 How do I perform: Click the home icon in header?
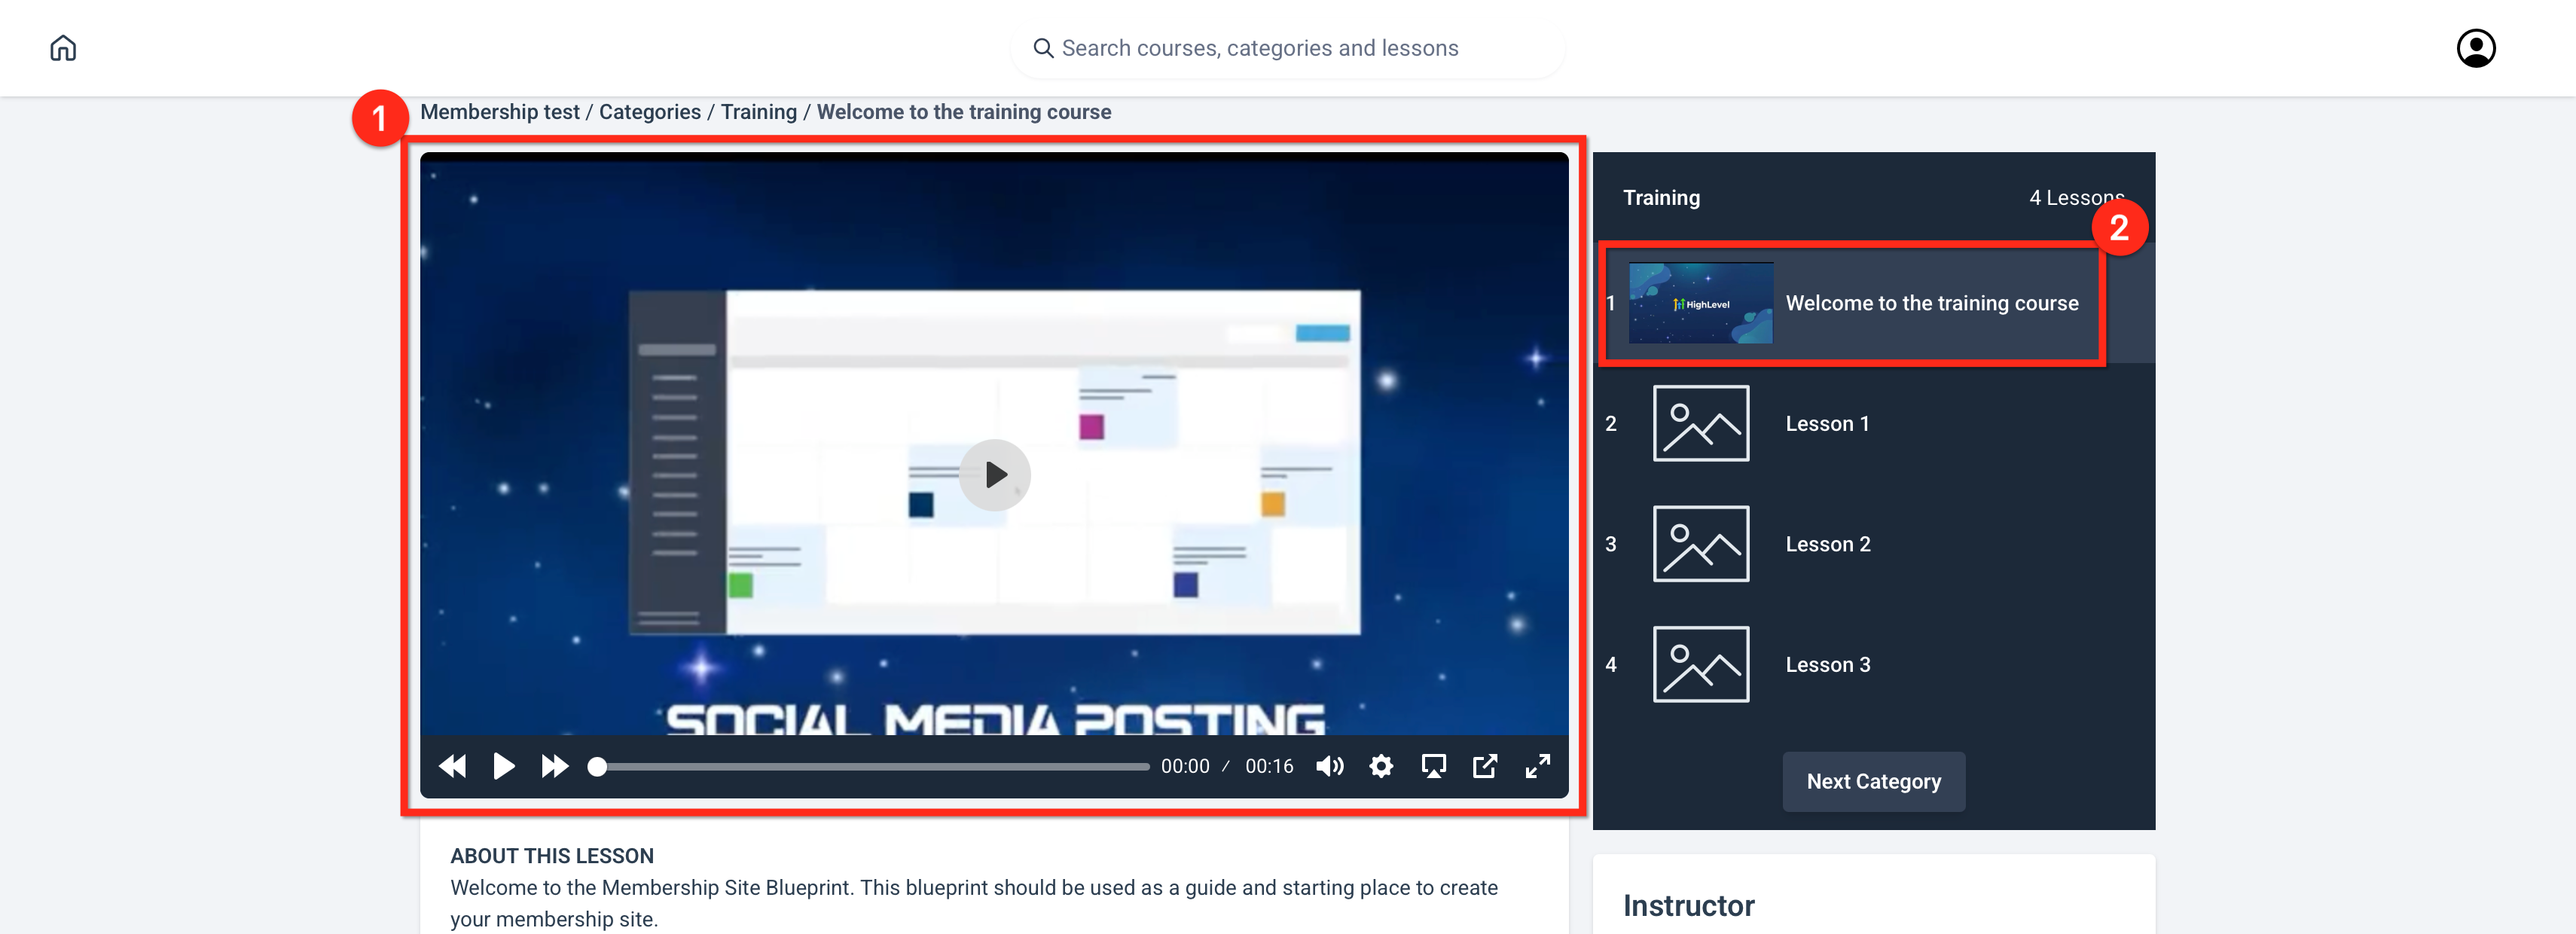pos(63,48)
